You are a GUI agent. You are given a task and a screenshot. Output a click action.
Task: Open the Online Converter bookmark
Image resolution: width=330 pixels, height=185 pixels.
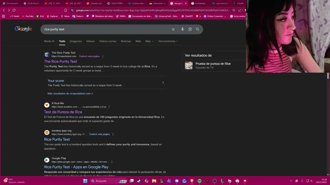coord(215,16)
